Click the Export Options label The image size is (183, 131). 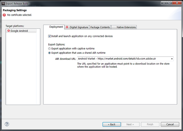(x=57, y=45)
